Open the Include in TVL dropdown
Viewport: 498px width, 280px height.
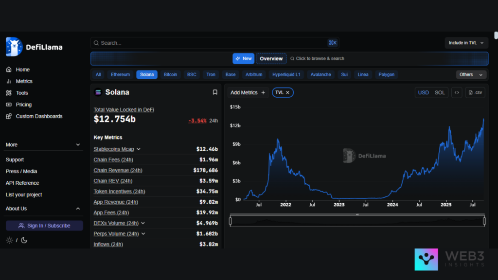tap(466, 43)
